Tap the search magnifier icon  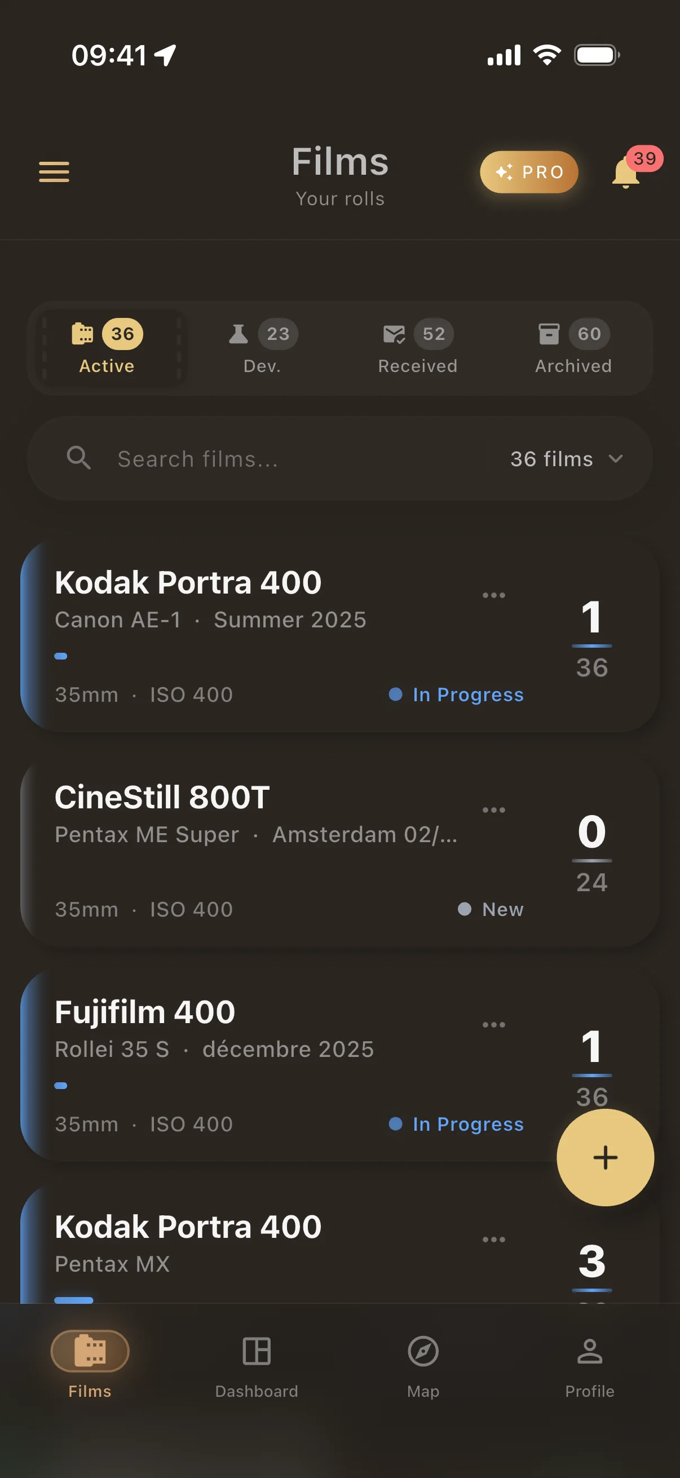78,458
